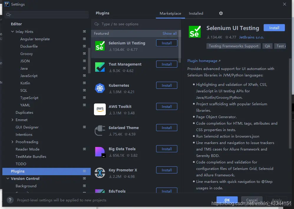
Task: Click the project-level marker beside YAML
Action: 84,105
